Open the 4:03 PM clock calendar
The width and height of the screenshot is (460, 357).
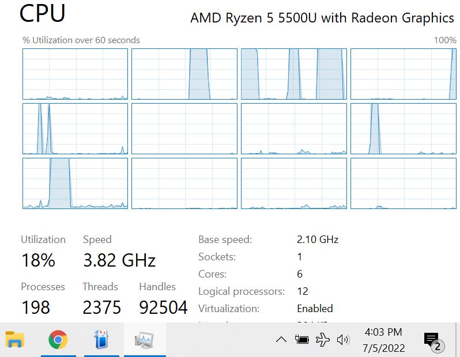click(x=383, y=340)
